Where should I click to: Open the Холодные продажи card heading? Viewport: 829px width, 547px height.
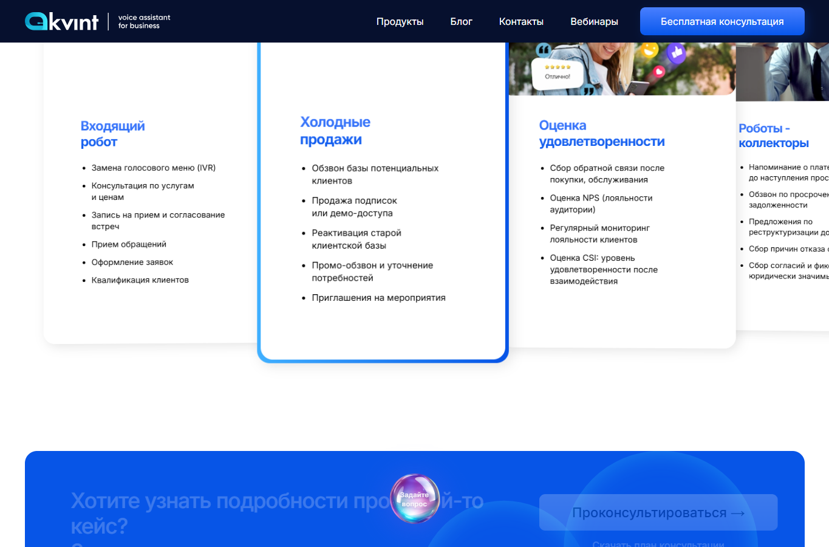pyautogui.click(x=335, y=131)
